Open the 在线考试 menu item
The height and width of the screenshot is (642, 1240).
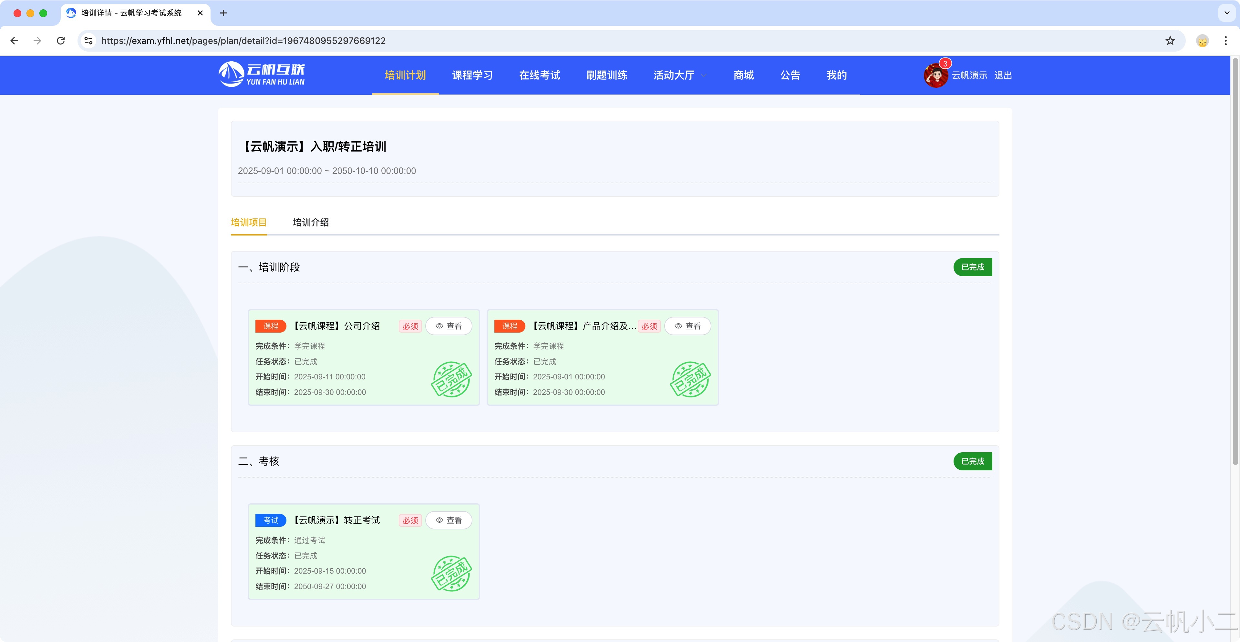539,75
